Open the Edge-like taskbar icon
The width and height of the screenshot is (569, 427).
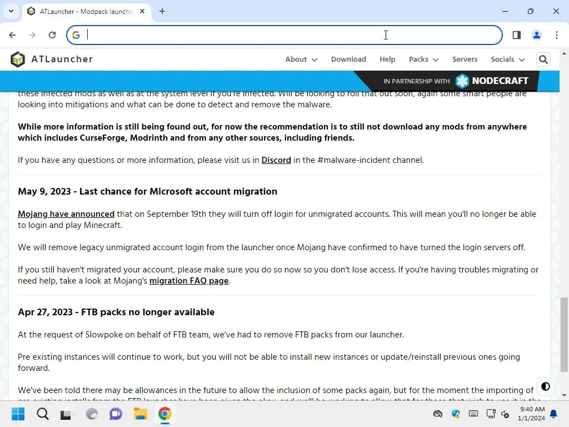[92, 414]
